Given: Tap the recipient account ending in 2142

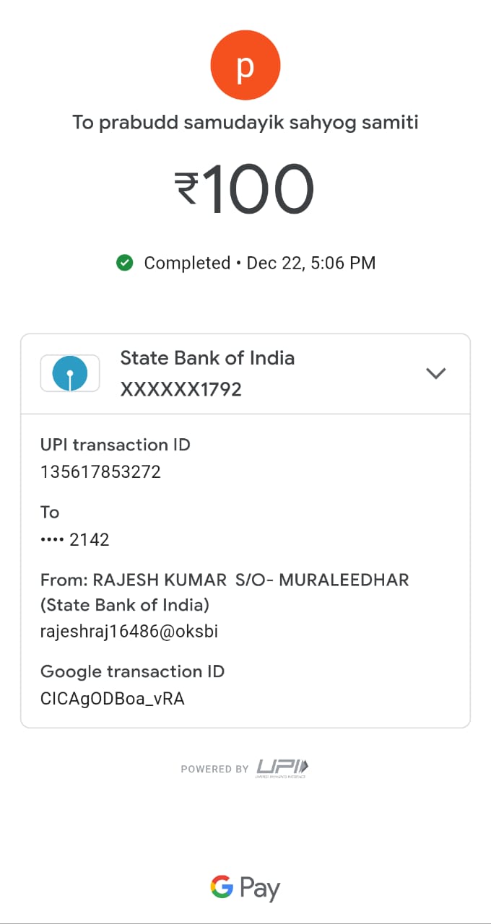Looking at the screenshot, I should point(75,539).
